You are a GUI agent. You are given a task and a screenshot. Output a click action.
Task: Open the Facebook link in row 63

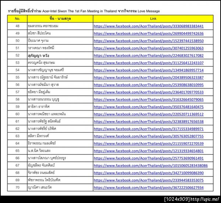[x=148, y=136]
